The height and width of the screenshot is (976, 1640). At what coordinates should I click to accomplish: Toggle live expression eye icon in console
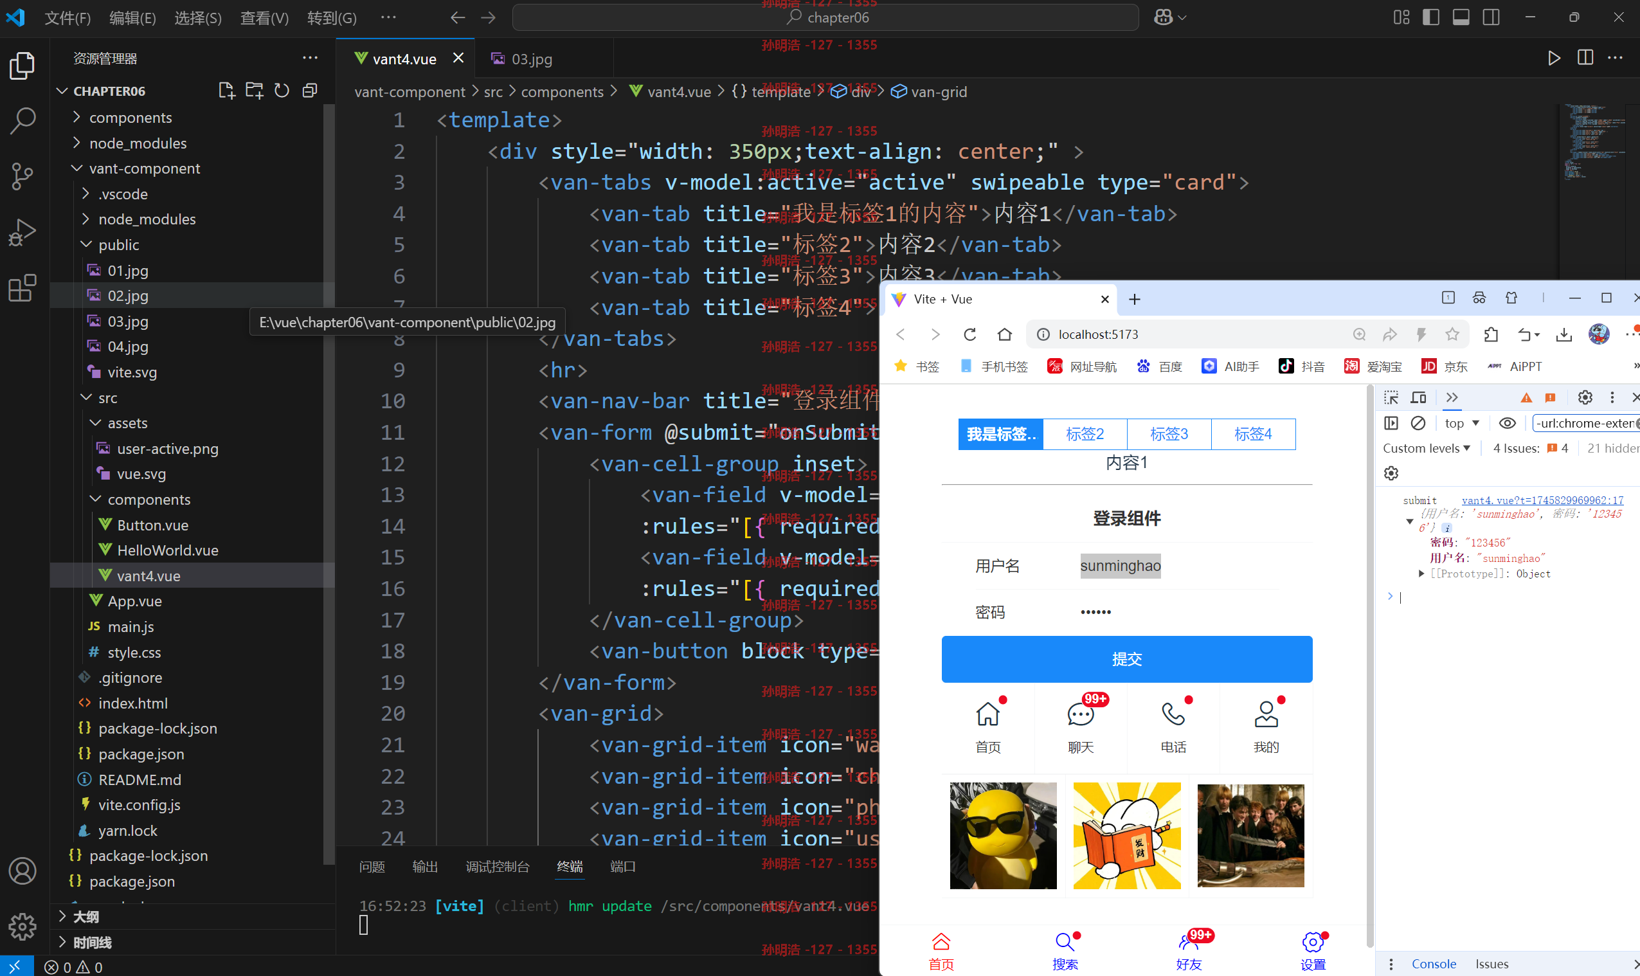click(x=1507, y=424)
